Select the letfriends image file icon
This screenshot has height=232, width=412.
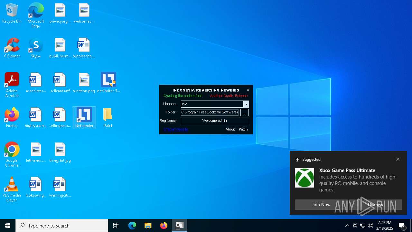(36, 153)
